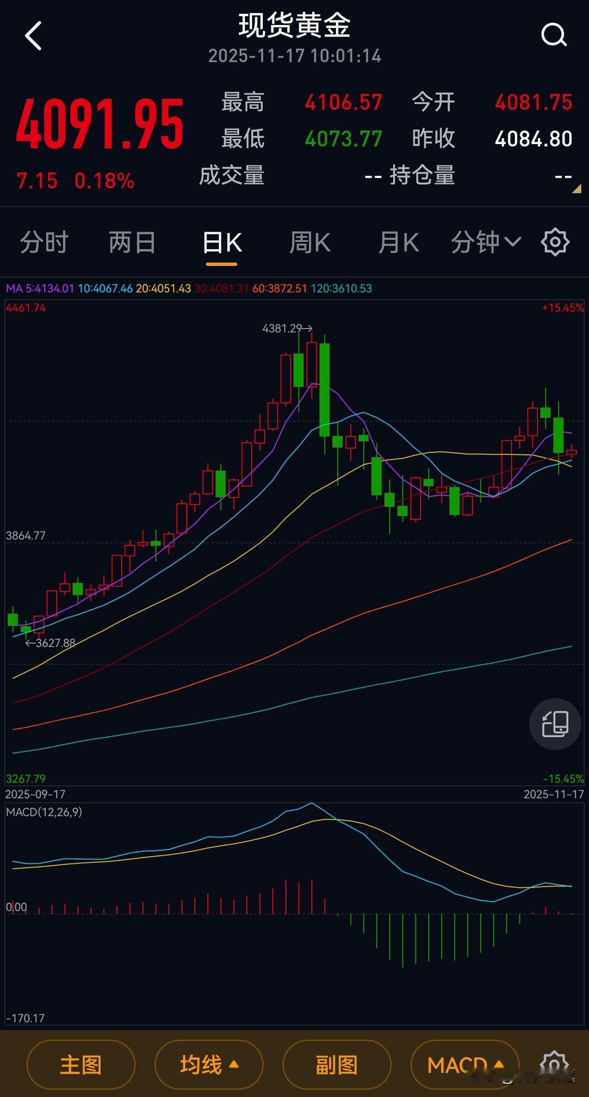
Task: Tap the rotate-to-landscape round button
Action: coord(555,724)
